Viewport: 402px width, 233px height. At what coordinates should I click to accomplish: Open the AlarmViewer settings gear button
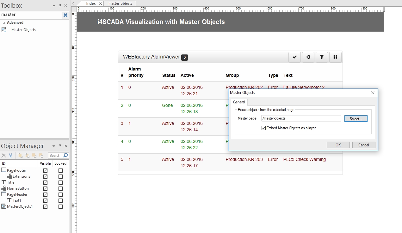pyautogui.click(x=308, y=57)
